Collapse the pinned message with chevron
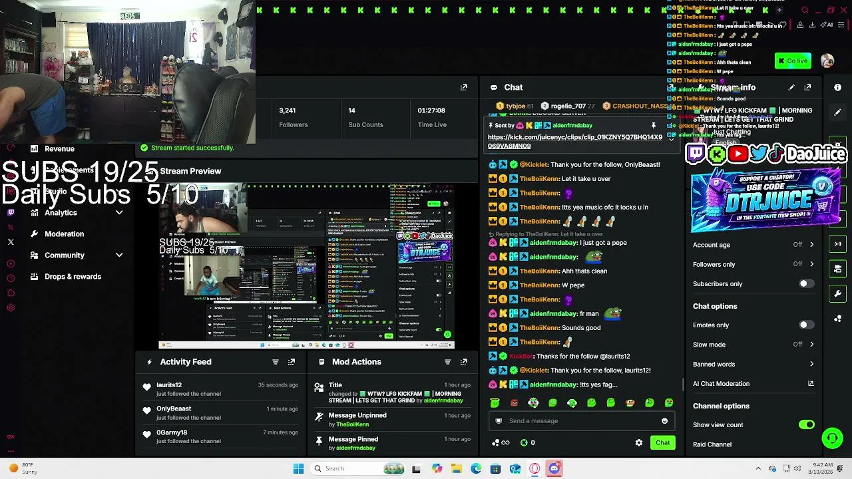Screen dimensions: 852x479 pyautogui.click(x=671, y=139)
